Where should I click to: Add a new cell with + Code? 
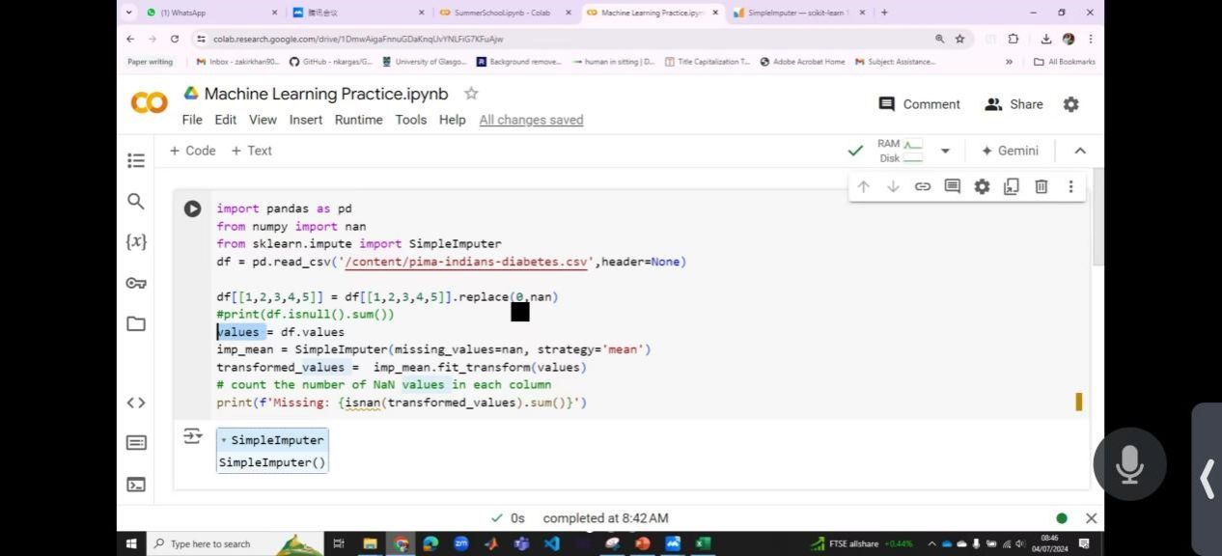(x=193, y=151)
